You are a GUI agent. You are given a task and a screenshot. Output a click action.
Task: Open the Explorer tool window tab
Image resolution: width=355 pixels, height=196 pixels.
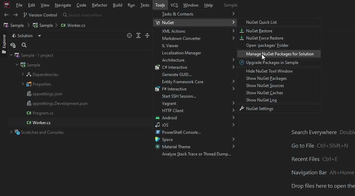pos(4,44)
